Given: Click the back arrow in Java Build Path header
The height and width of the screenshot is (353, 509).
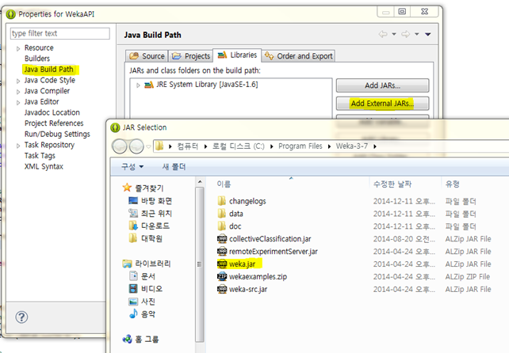Looking at the screenshot, I should 383,34.
